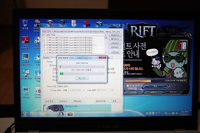
Task: Click file list scrollbar down arrow
Action: pyautogui.click(x=106, y=52)
